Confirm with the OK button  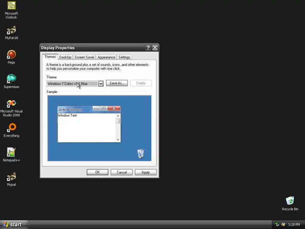click(97, 172)
